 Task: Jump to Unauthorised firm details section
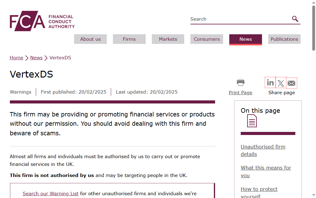[x=263, y=150]
